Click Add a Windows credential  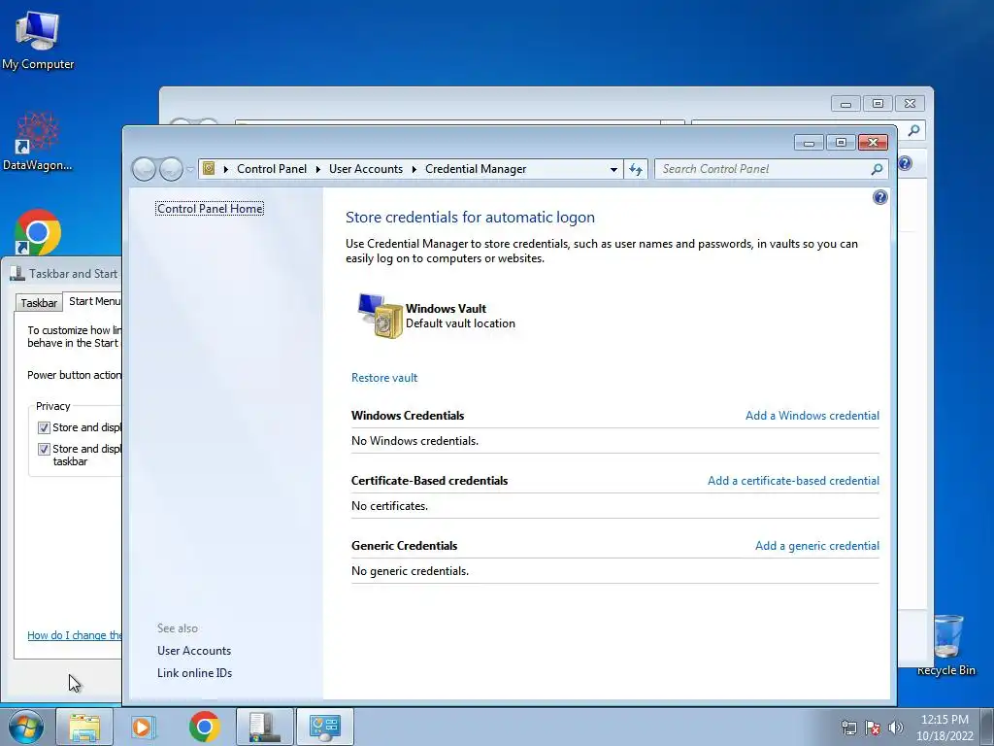(x=812, y=416)
